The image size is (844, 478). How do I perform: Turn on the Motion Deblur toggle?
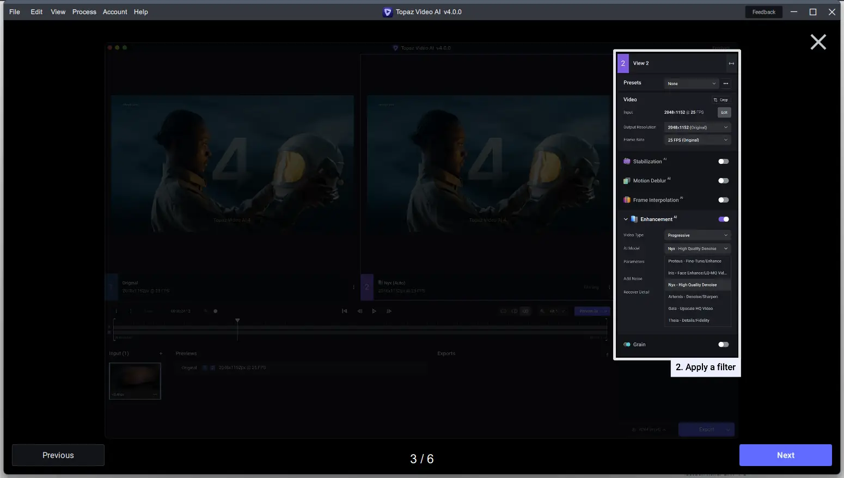[724, 181]
